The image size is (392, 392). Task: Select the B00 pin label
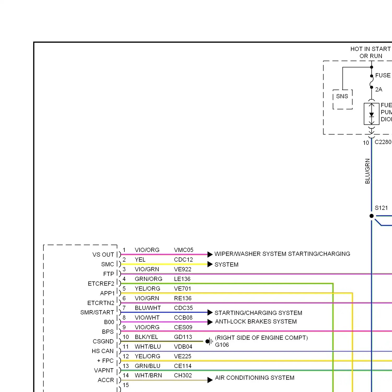tap(109, 322)
